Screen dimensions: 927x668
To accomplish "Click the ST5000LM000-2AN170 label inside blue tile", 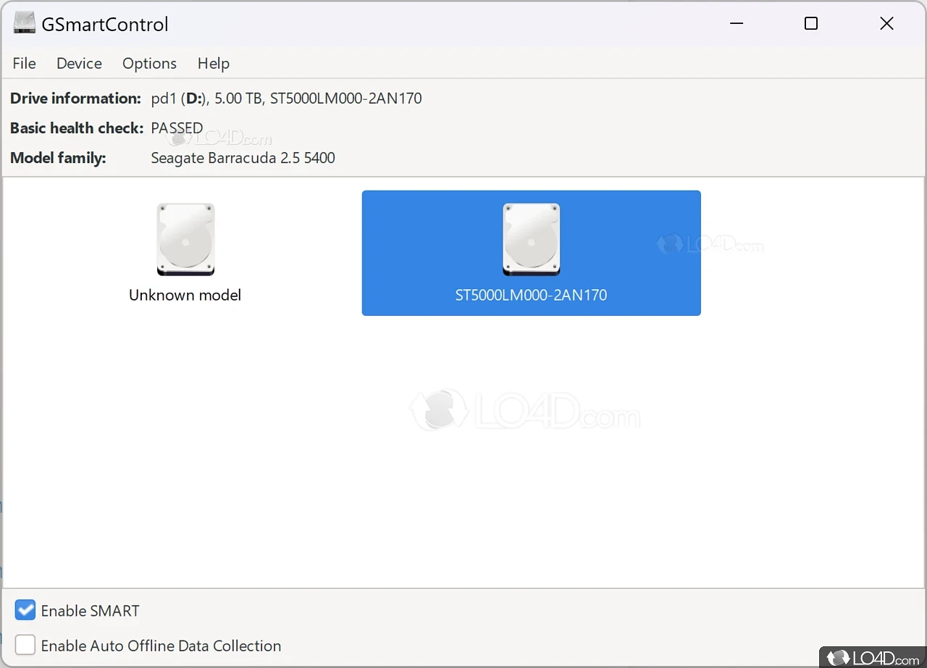I will [531, 295].
